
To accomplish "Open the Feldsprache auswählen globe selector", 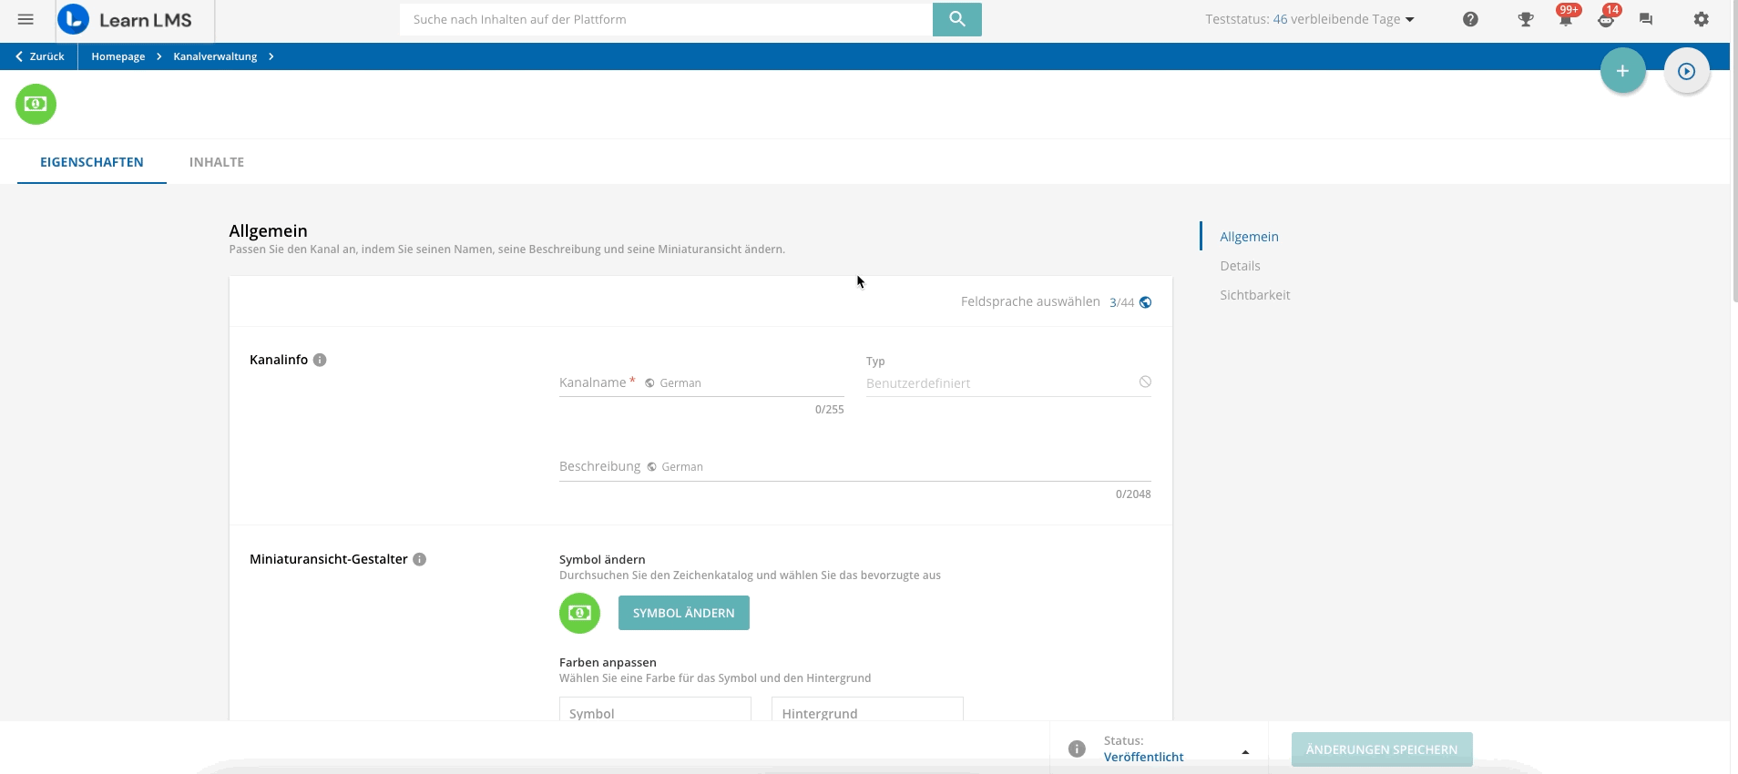I will [1145, 302].
